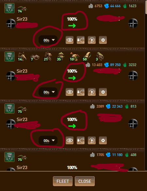
Task: Open the 00s dropdown in first fleet row
Action: point(48,40)
